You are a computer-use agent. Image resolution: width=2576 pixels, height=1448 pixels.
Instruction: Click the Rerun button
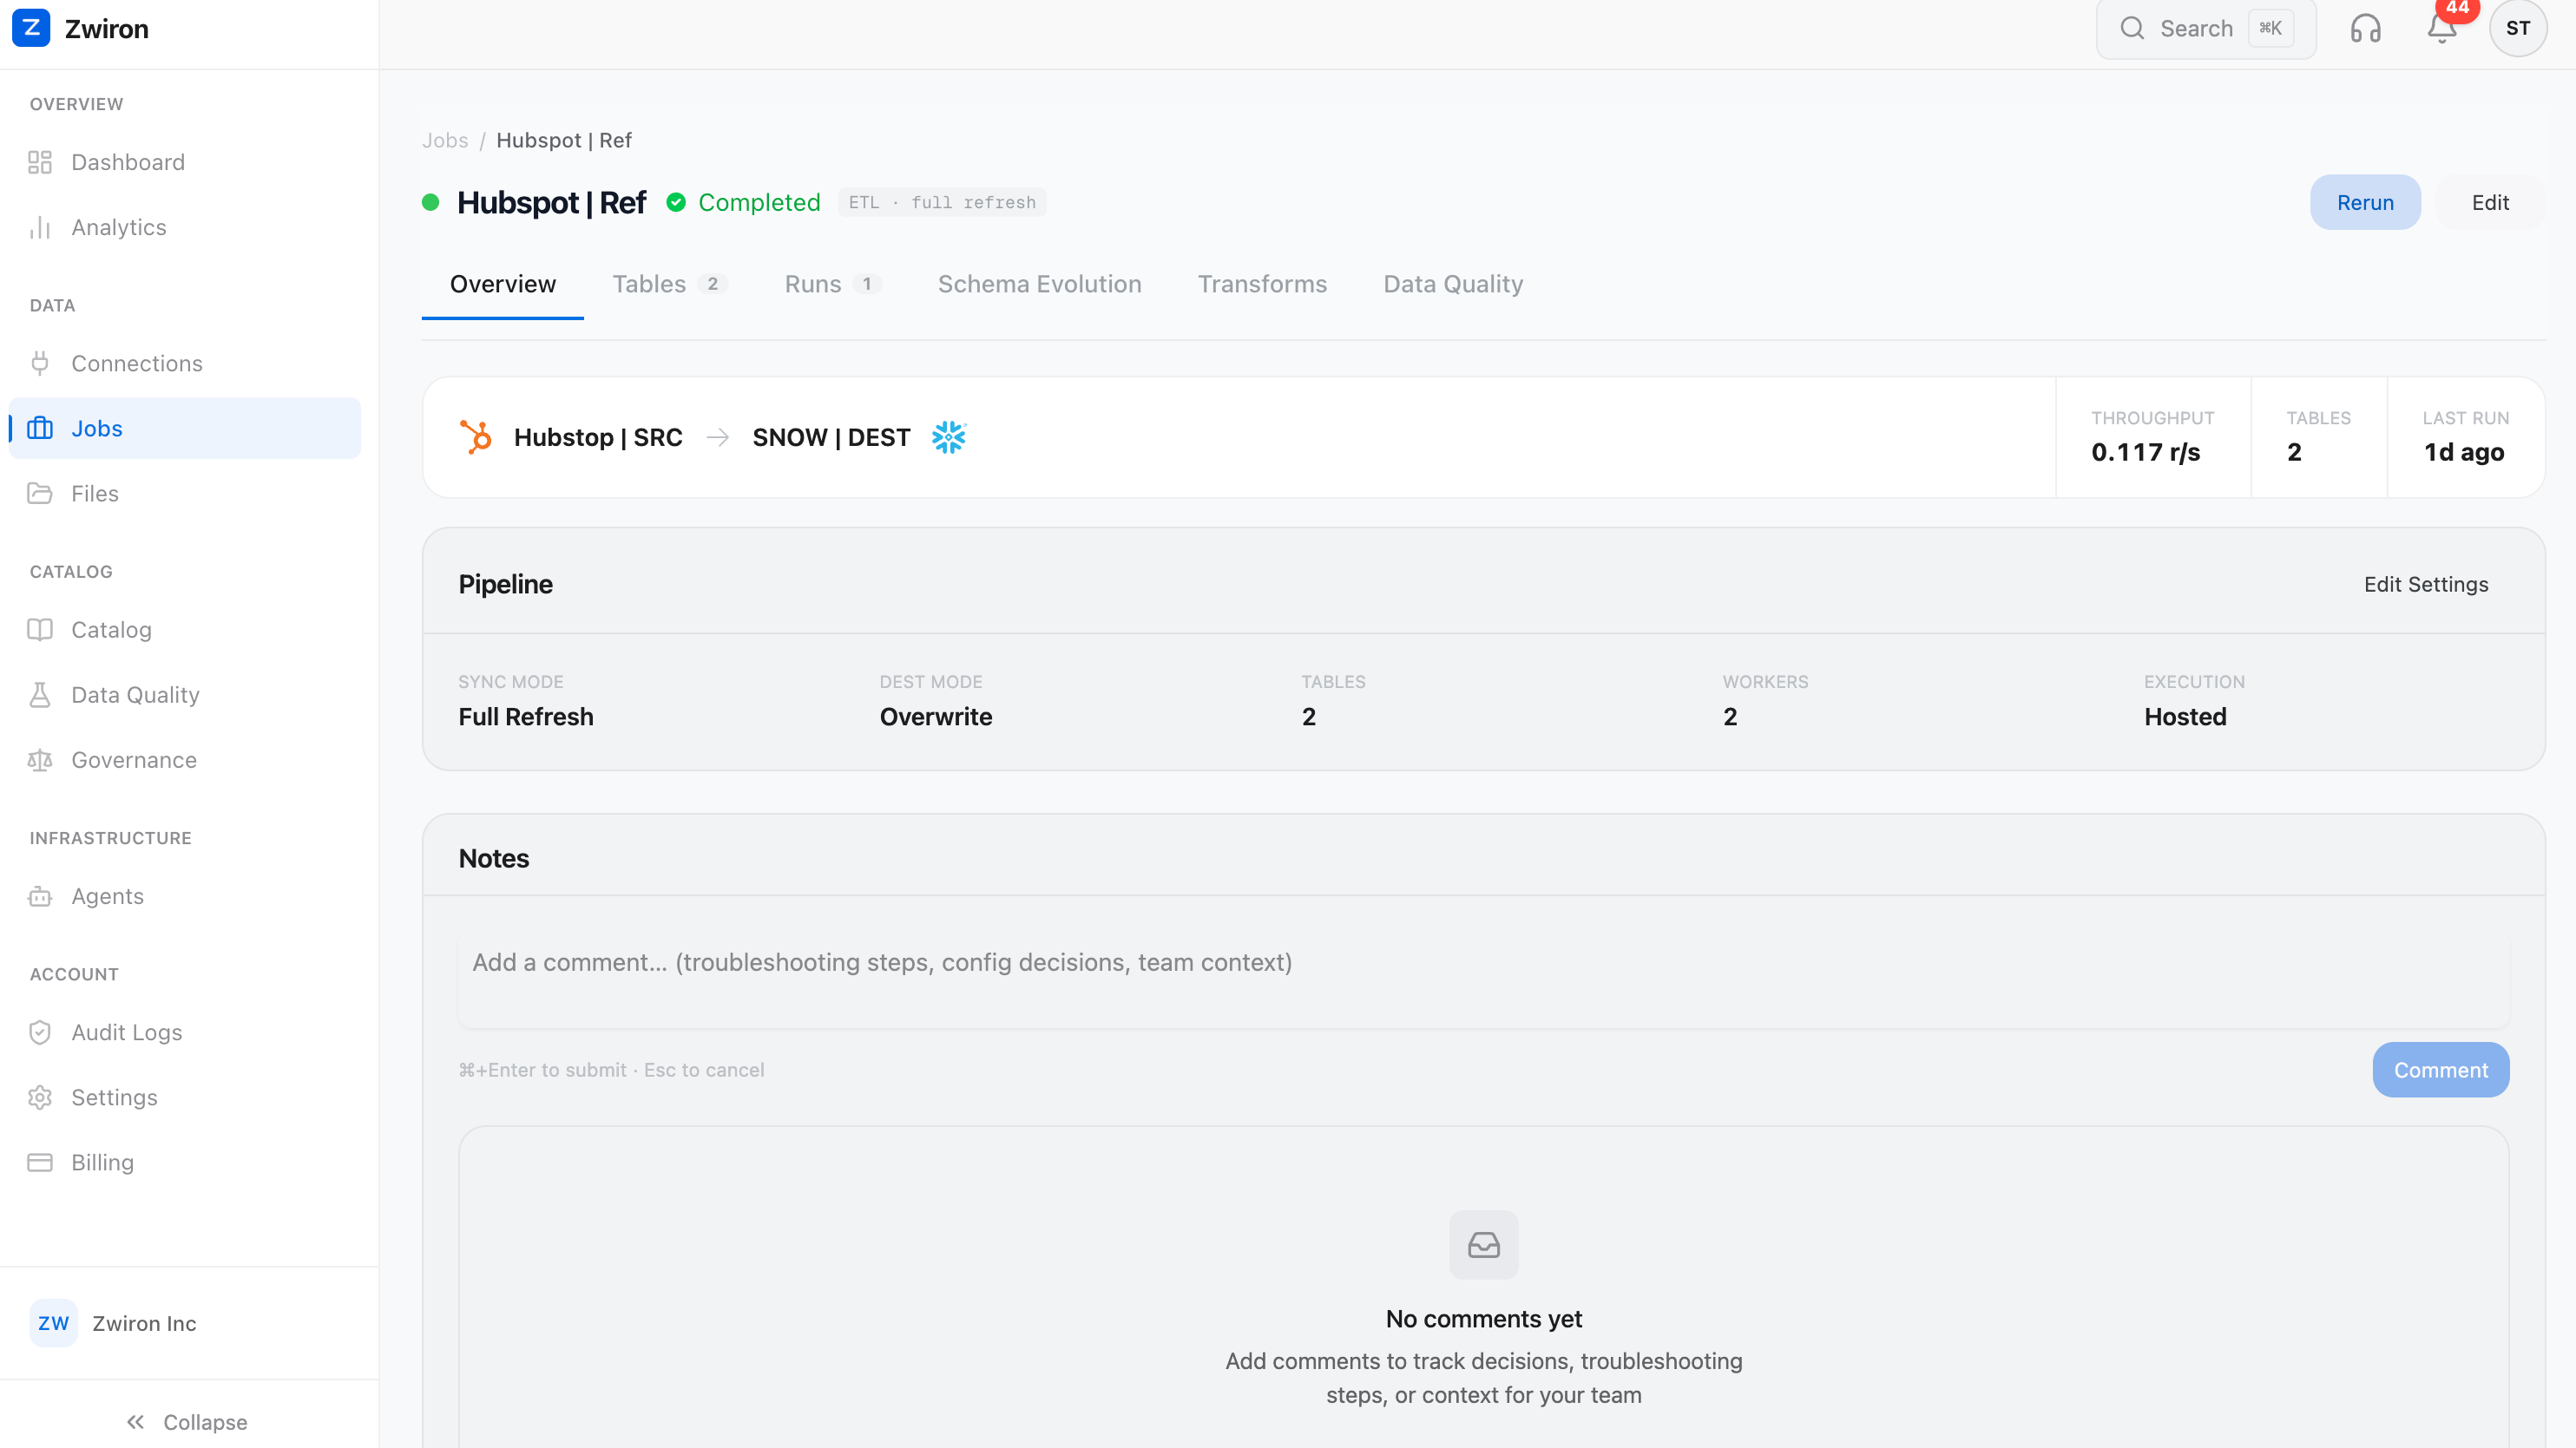tap(2365, 202)
